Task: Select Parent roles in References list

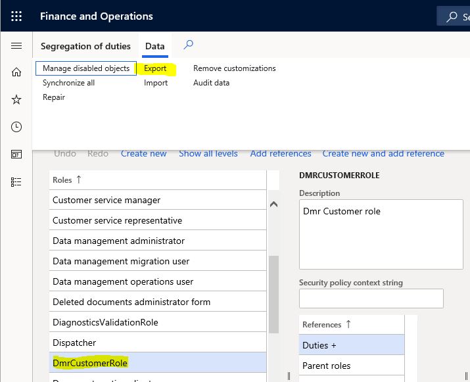Action: [x=352, y=366]
